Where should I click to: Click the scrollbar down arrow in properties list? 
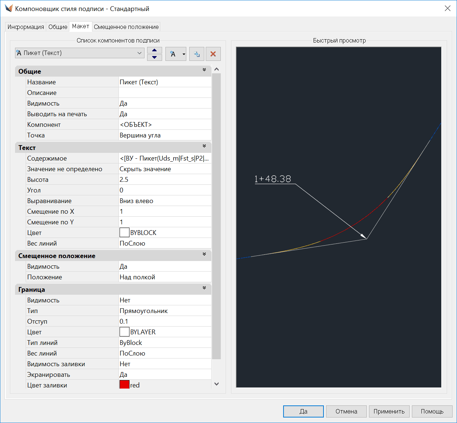coord(216,384)
